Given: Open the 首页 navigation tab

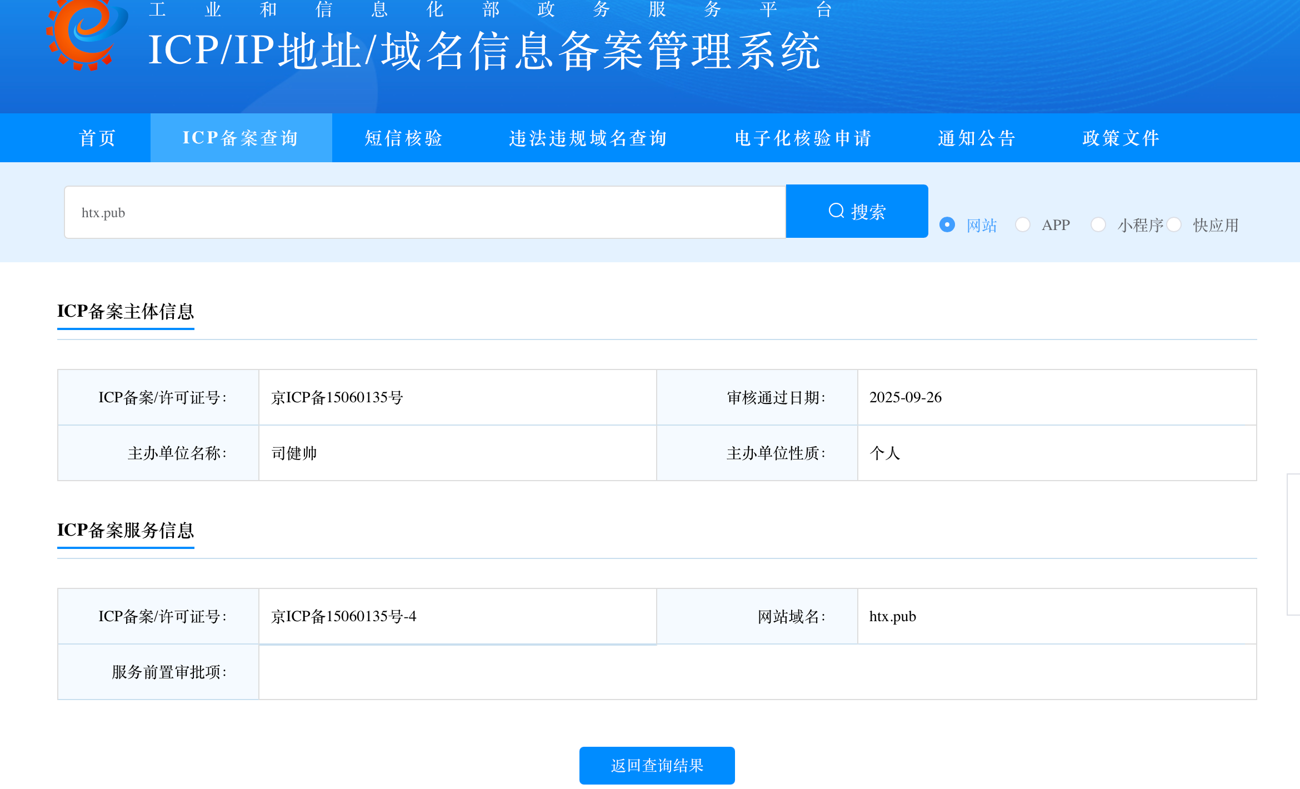Looking at the screenshot, I should [x=98, y=138].
